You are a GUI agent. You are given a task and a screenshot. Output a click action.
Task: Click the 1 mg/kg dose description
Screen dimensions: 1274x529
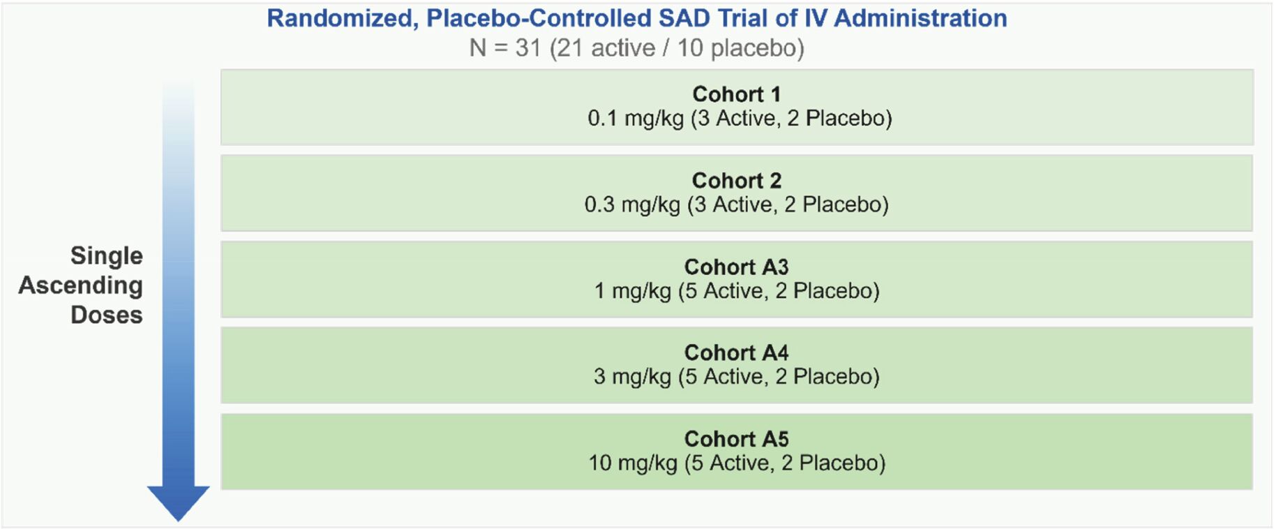point(736,291)
